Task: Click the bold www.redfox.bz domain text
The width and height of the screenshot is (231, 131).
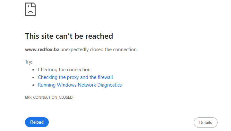Action: click(x=42, y=50)
